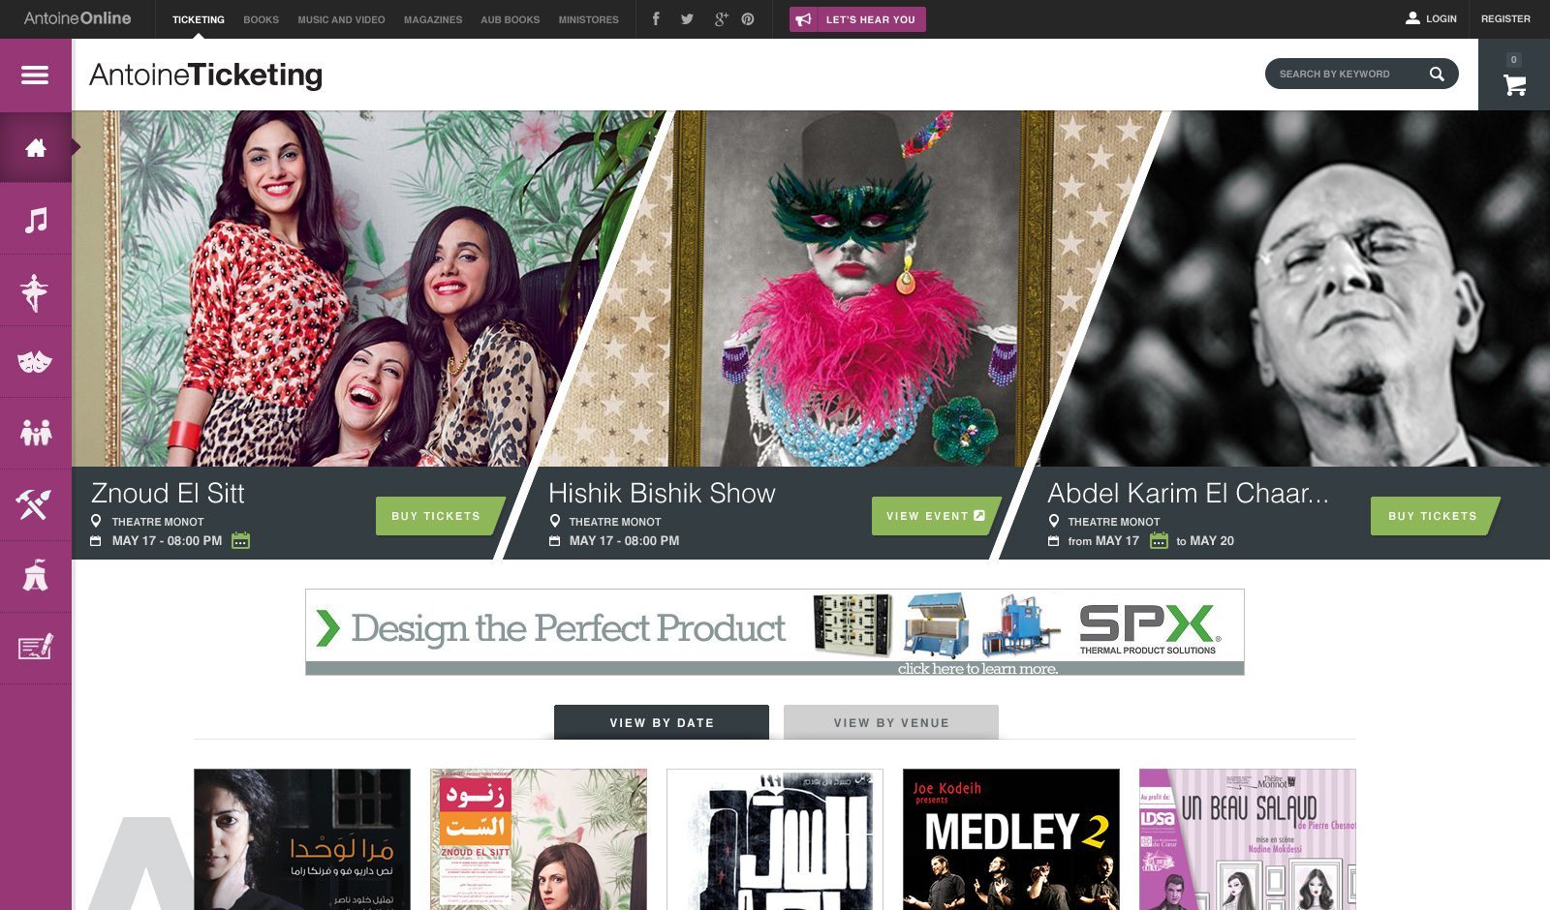This screenshot has width=1550, height=910.
Task: Open the Books top menu item
Action: [262, 19]
